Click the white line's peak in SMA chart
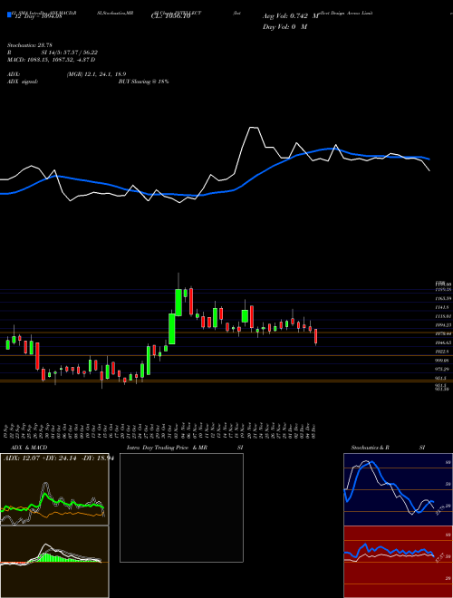This screenshot has width=453, height=598. tap(255, 128)
